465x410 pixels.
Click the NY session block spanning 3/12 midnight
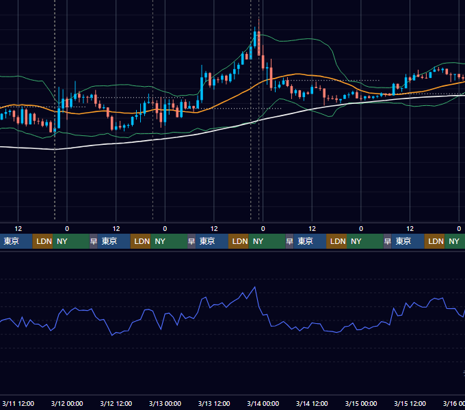(71, 241)
